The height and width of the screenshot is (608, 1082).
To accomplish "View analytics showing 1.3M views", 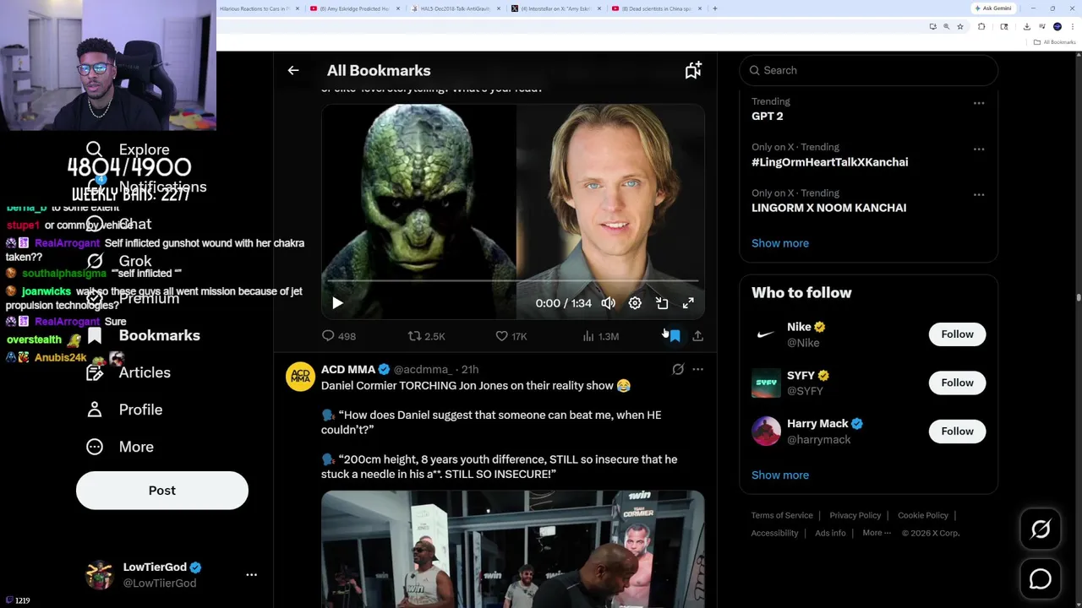I will point(600,336).
